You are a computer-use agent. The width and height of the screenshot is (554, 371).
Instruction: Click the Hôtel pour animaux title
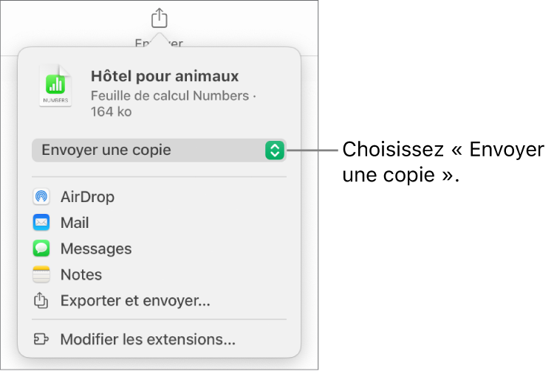click(x=164, y=77)
